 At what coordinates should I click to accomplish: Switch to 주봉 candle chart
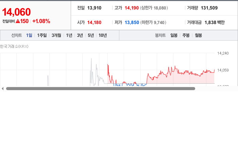(x=186, y=35)
